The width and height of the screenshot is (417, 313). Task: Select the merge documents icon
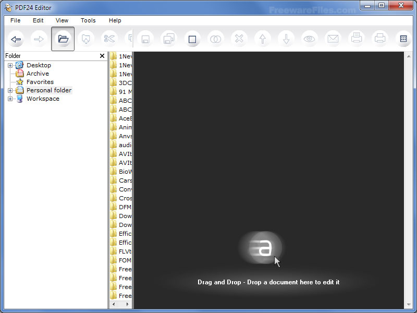[216, 38]
